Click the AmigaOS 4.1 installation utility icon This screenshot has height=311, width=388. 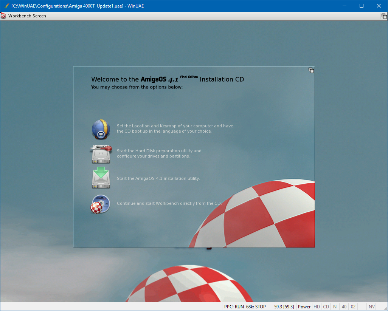pyautogui.click(x=101, y=178)
